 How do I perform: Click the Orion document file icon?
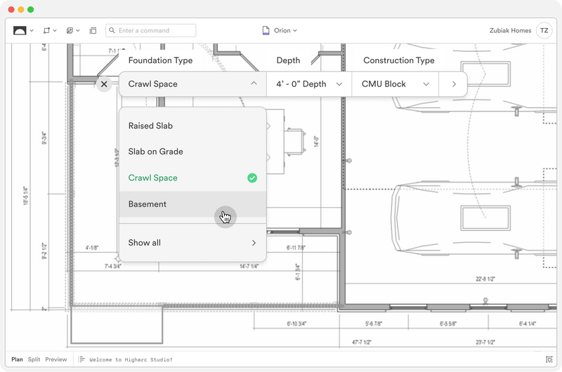tap(266, 30)
